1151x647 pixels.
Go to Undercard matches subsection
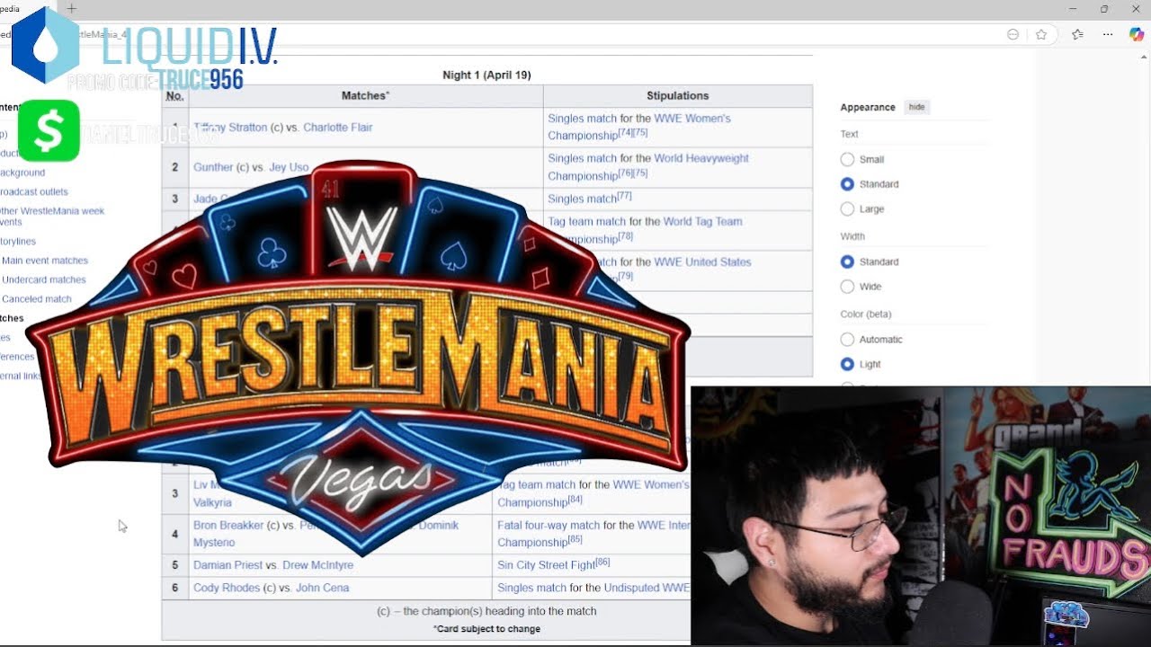pyautogui.click(x=44, y=279)
